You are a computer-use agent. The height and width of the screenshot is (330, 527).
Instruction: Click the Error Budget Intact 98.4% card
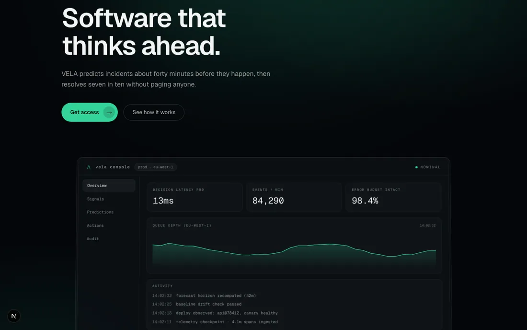point(393,197)
